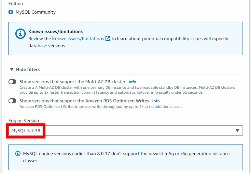Click the Engine Version field label

coord(24,121)
